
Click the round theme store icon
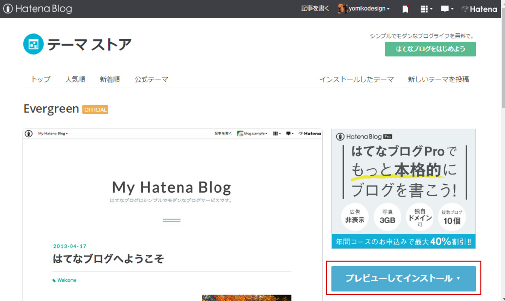point(33,44)
